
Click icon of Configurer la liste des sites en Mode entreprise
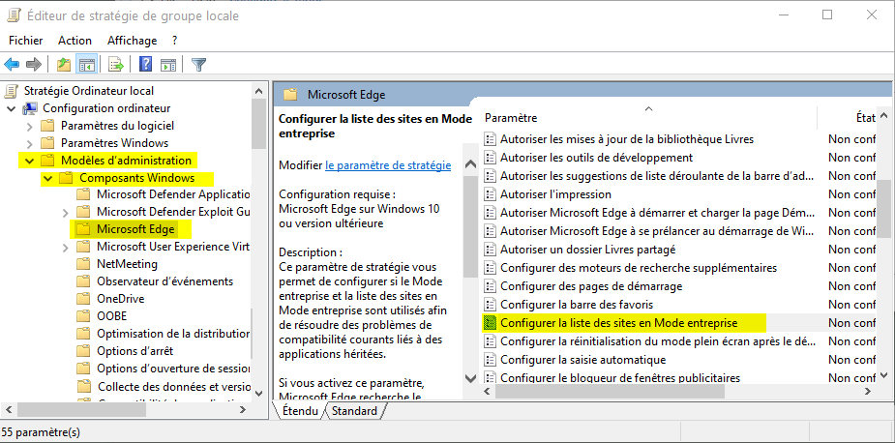[x=490, y=322]
